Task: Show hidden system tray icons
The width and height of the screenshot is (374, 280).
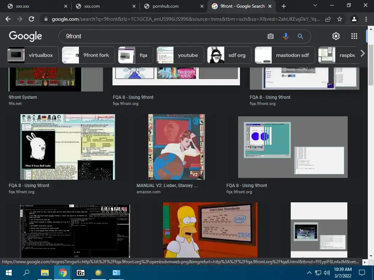Action: tap(309, 273)
